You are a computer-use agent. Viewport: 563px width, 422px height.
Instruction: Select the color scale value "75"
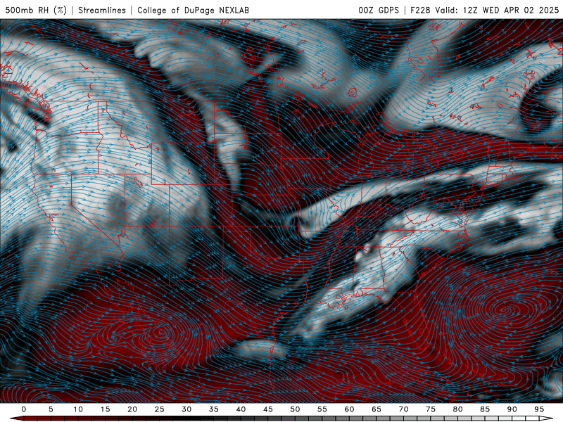click(x=430, y=409)
